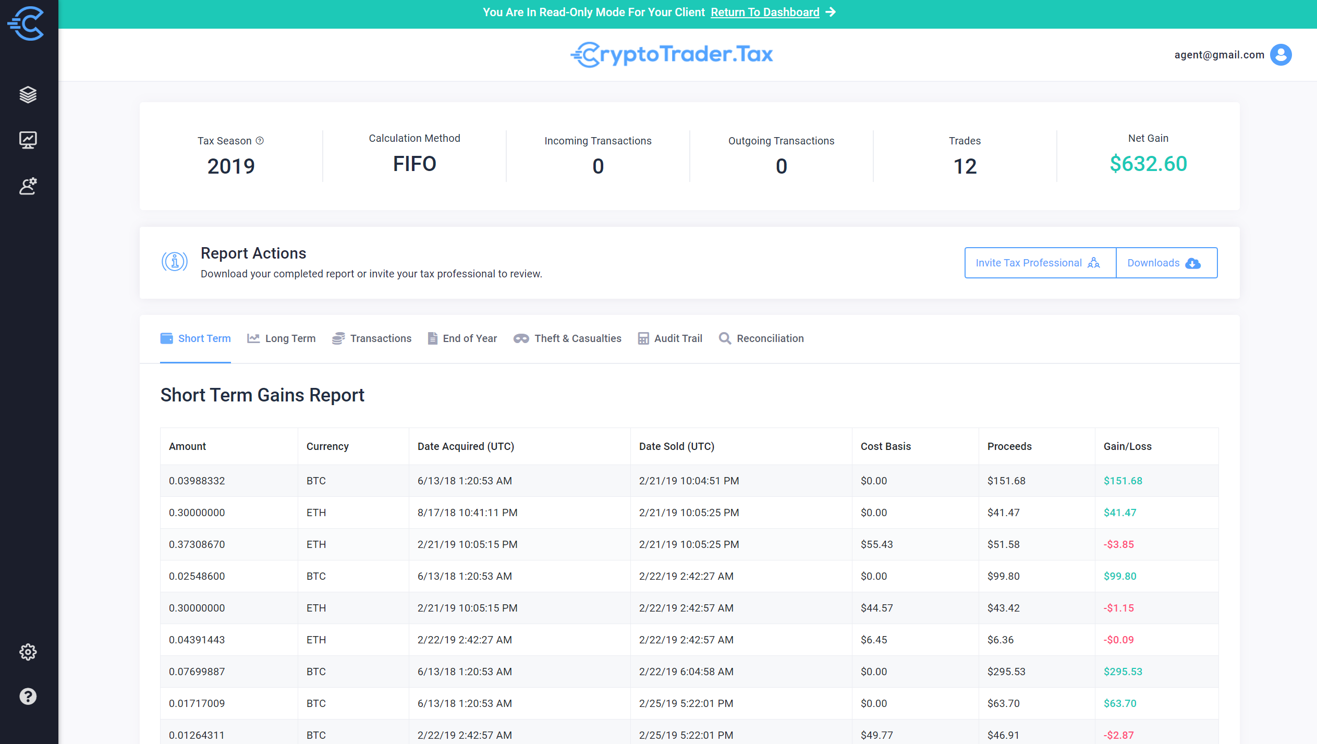Click the loss value -$3.85
The height and width of the screenshot is (744, 1317).
pos(1118,544)
